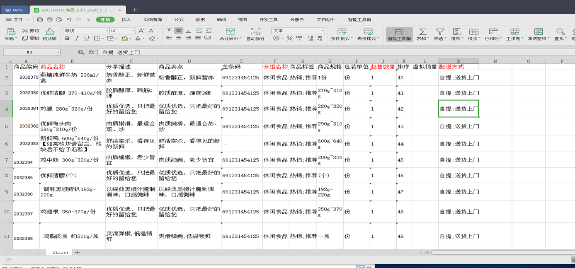575x268 pixels.
Task: Click the new tab plus button
Action: tap(135, 10)
